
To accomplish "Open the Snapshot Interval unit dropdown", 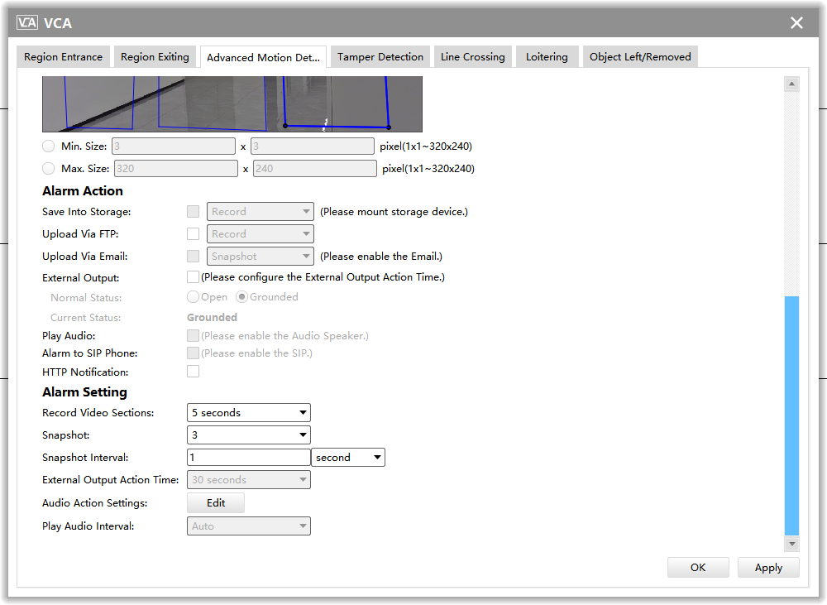I will [348, 457].
